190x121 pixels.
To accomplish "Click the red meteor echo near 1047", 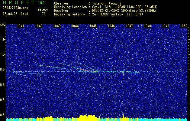I will [124, 74].
